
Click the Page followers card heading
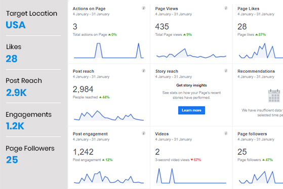tap(252, 134)
